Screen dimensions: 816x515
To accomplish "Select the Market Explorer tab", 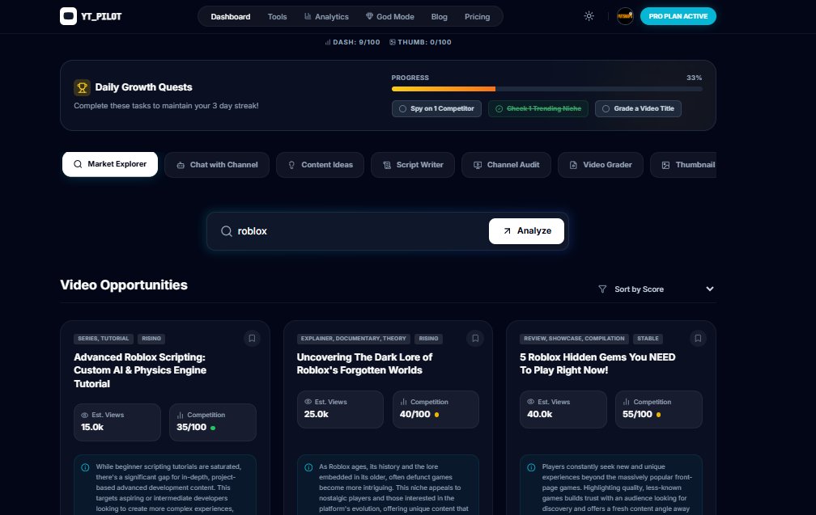I will (110, 164).
